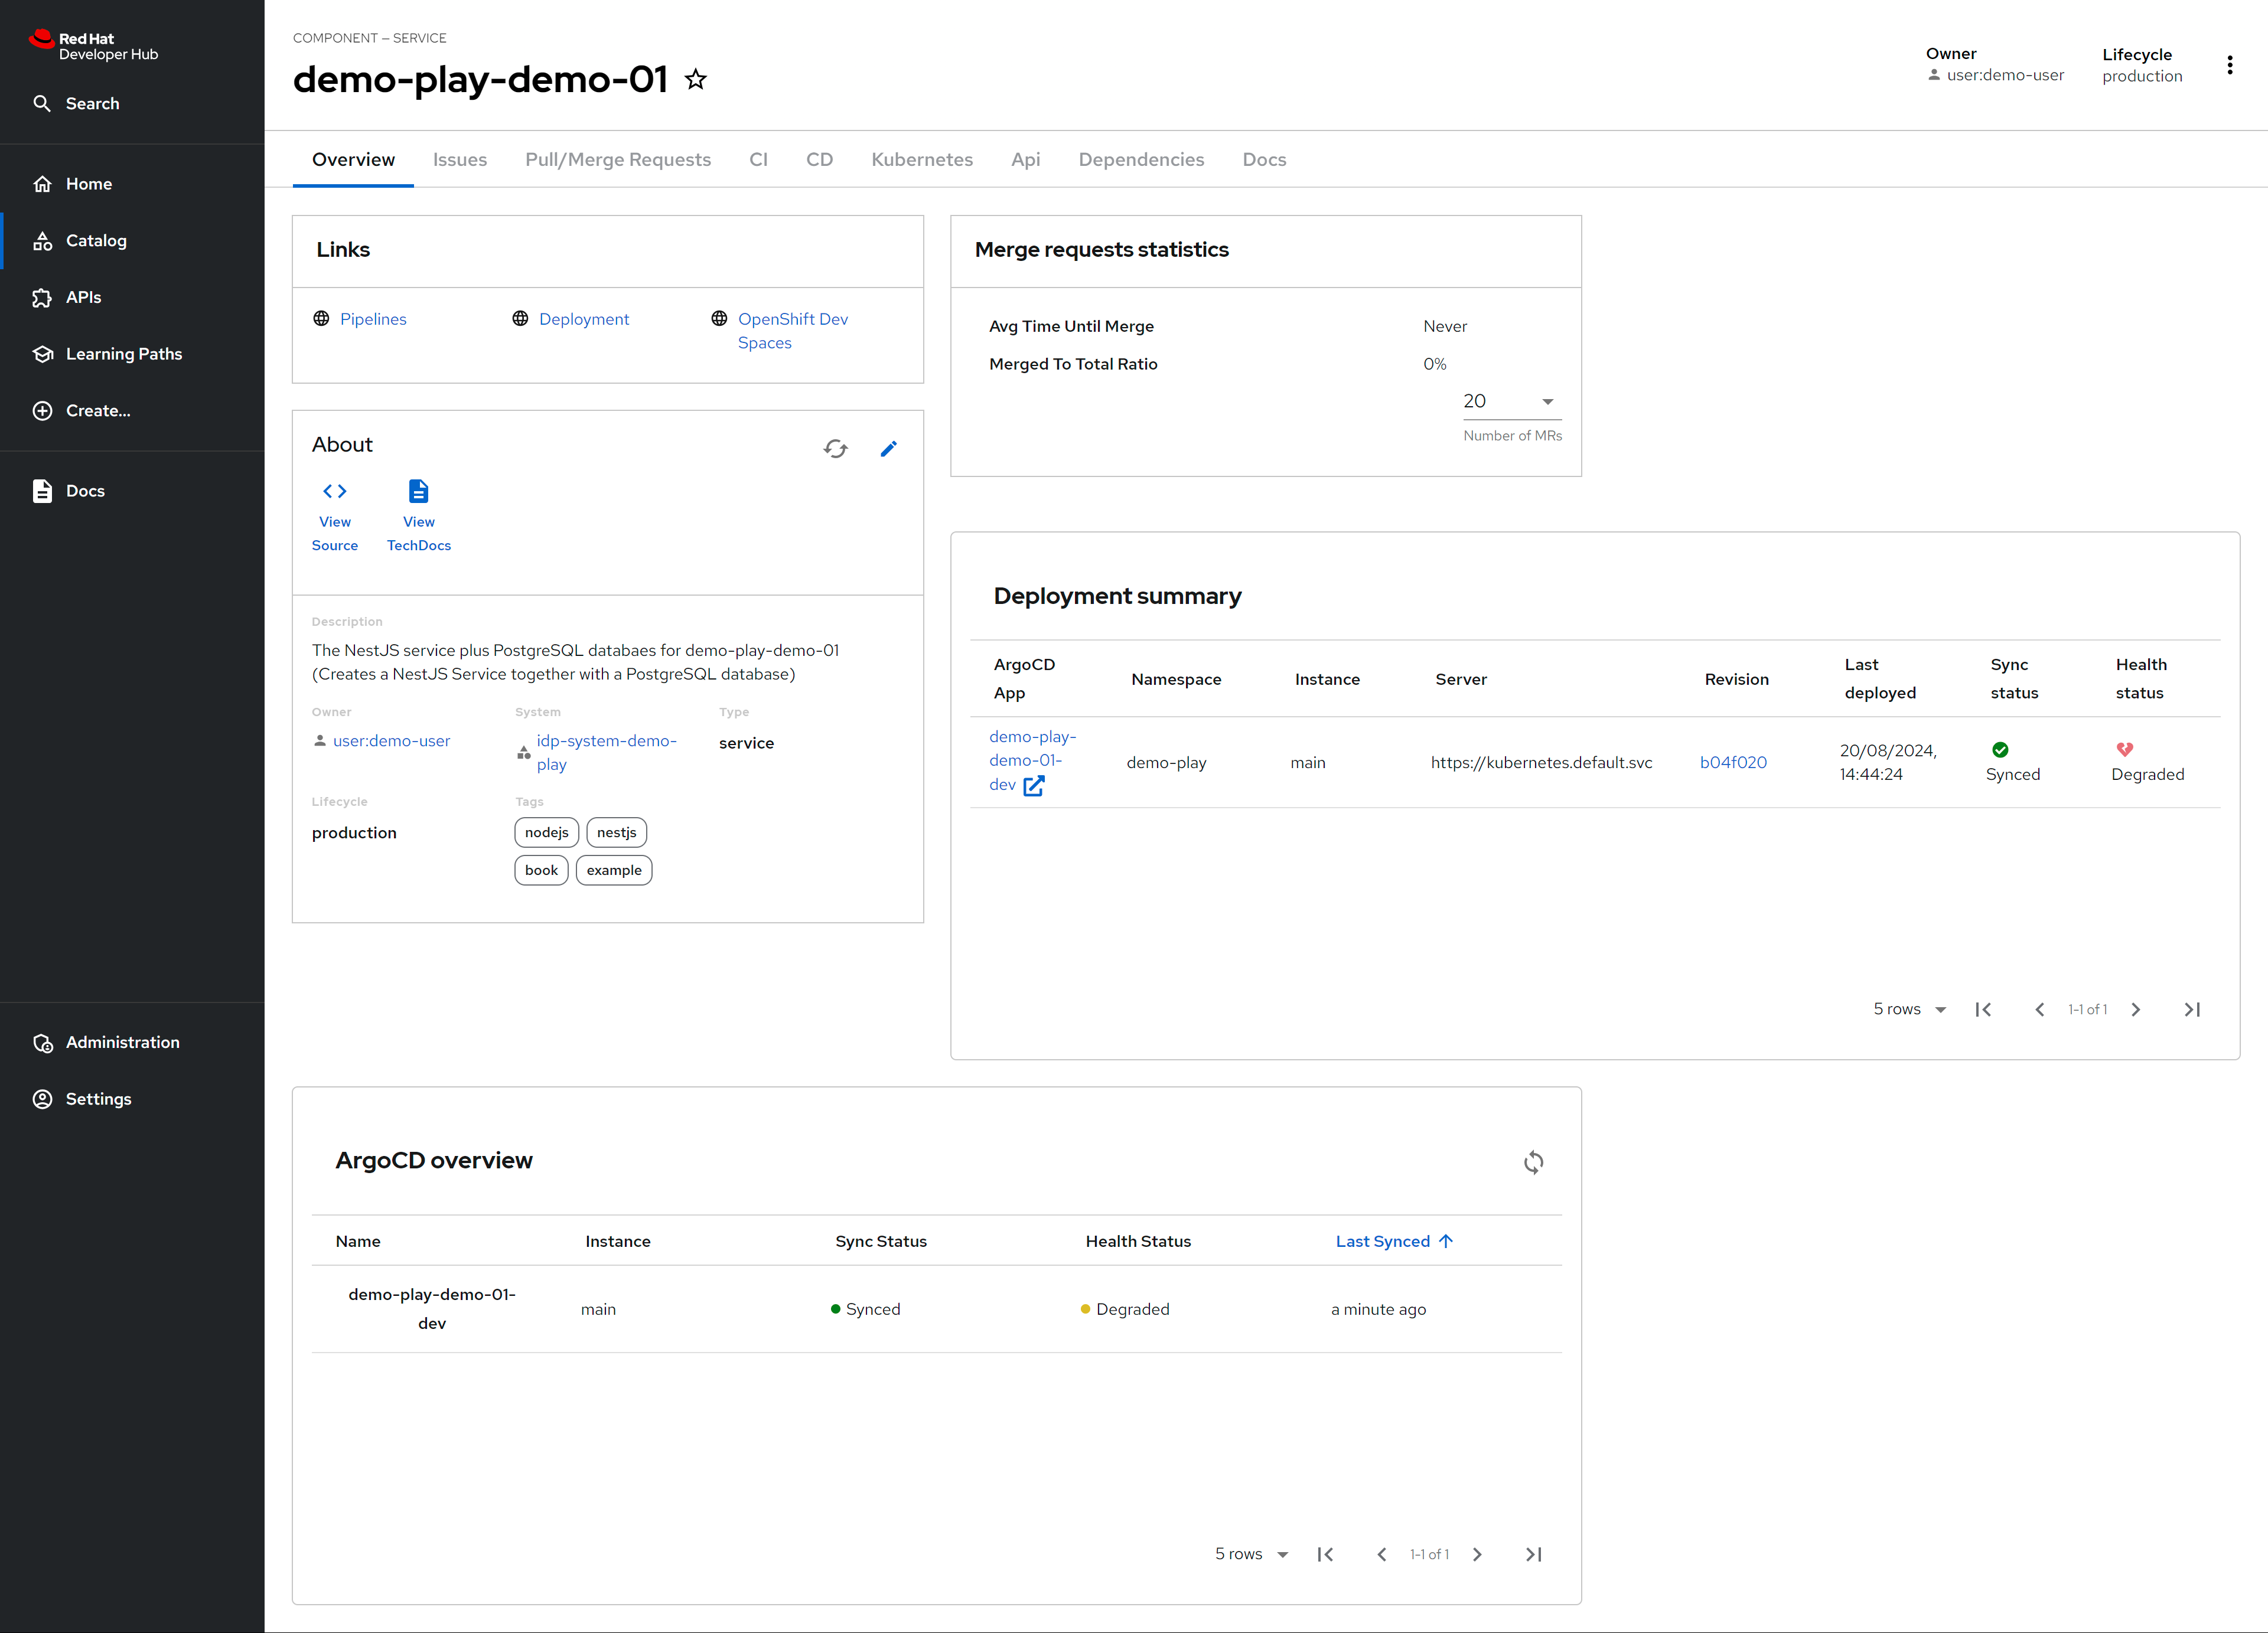
Task: Open the Number of MRs dropdown
Action: coord(1511,401)
